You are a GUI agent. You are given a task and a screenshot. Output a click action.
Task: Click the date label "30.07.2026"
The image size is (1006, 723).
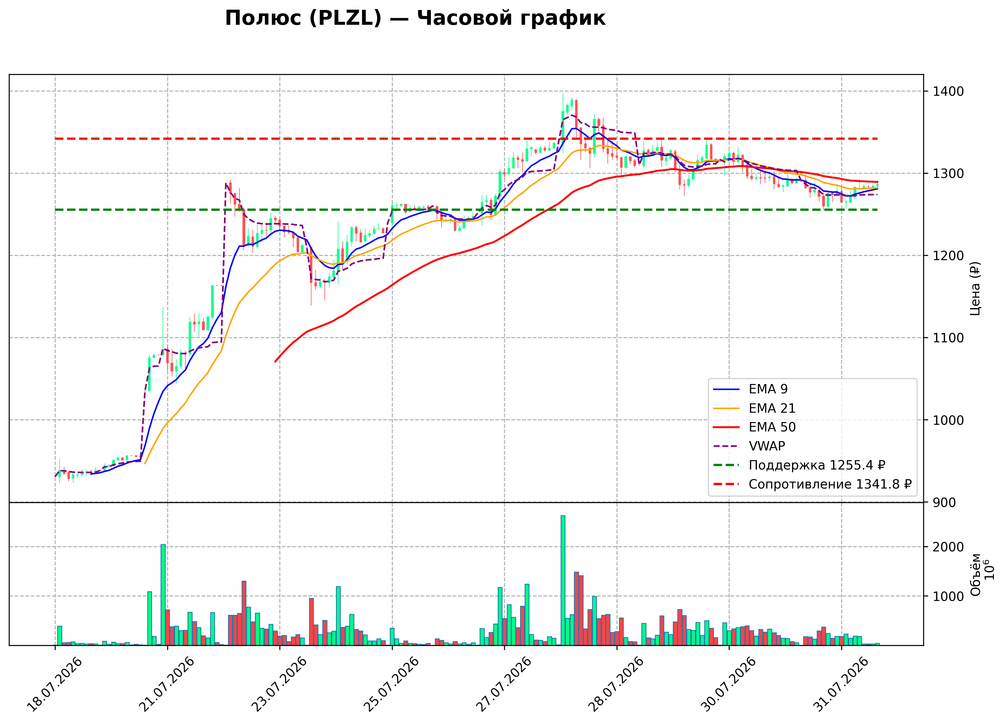[x=728, y=684]
